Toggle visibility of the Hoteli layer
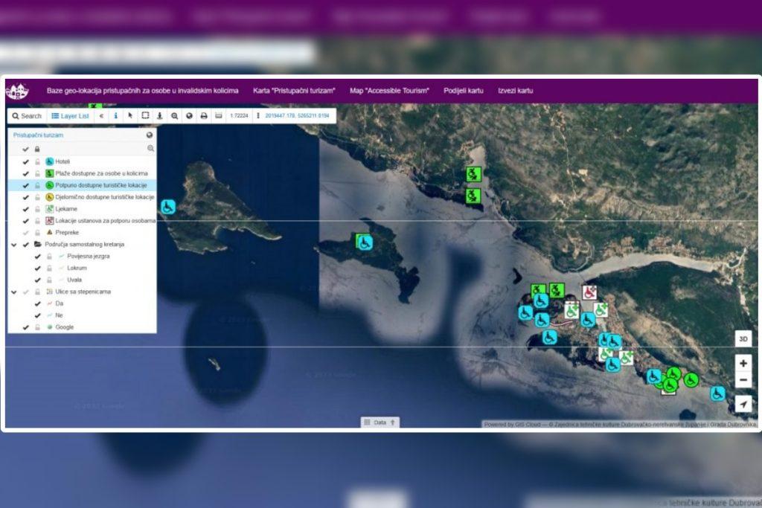 26,161
